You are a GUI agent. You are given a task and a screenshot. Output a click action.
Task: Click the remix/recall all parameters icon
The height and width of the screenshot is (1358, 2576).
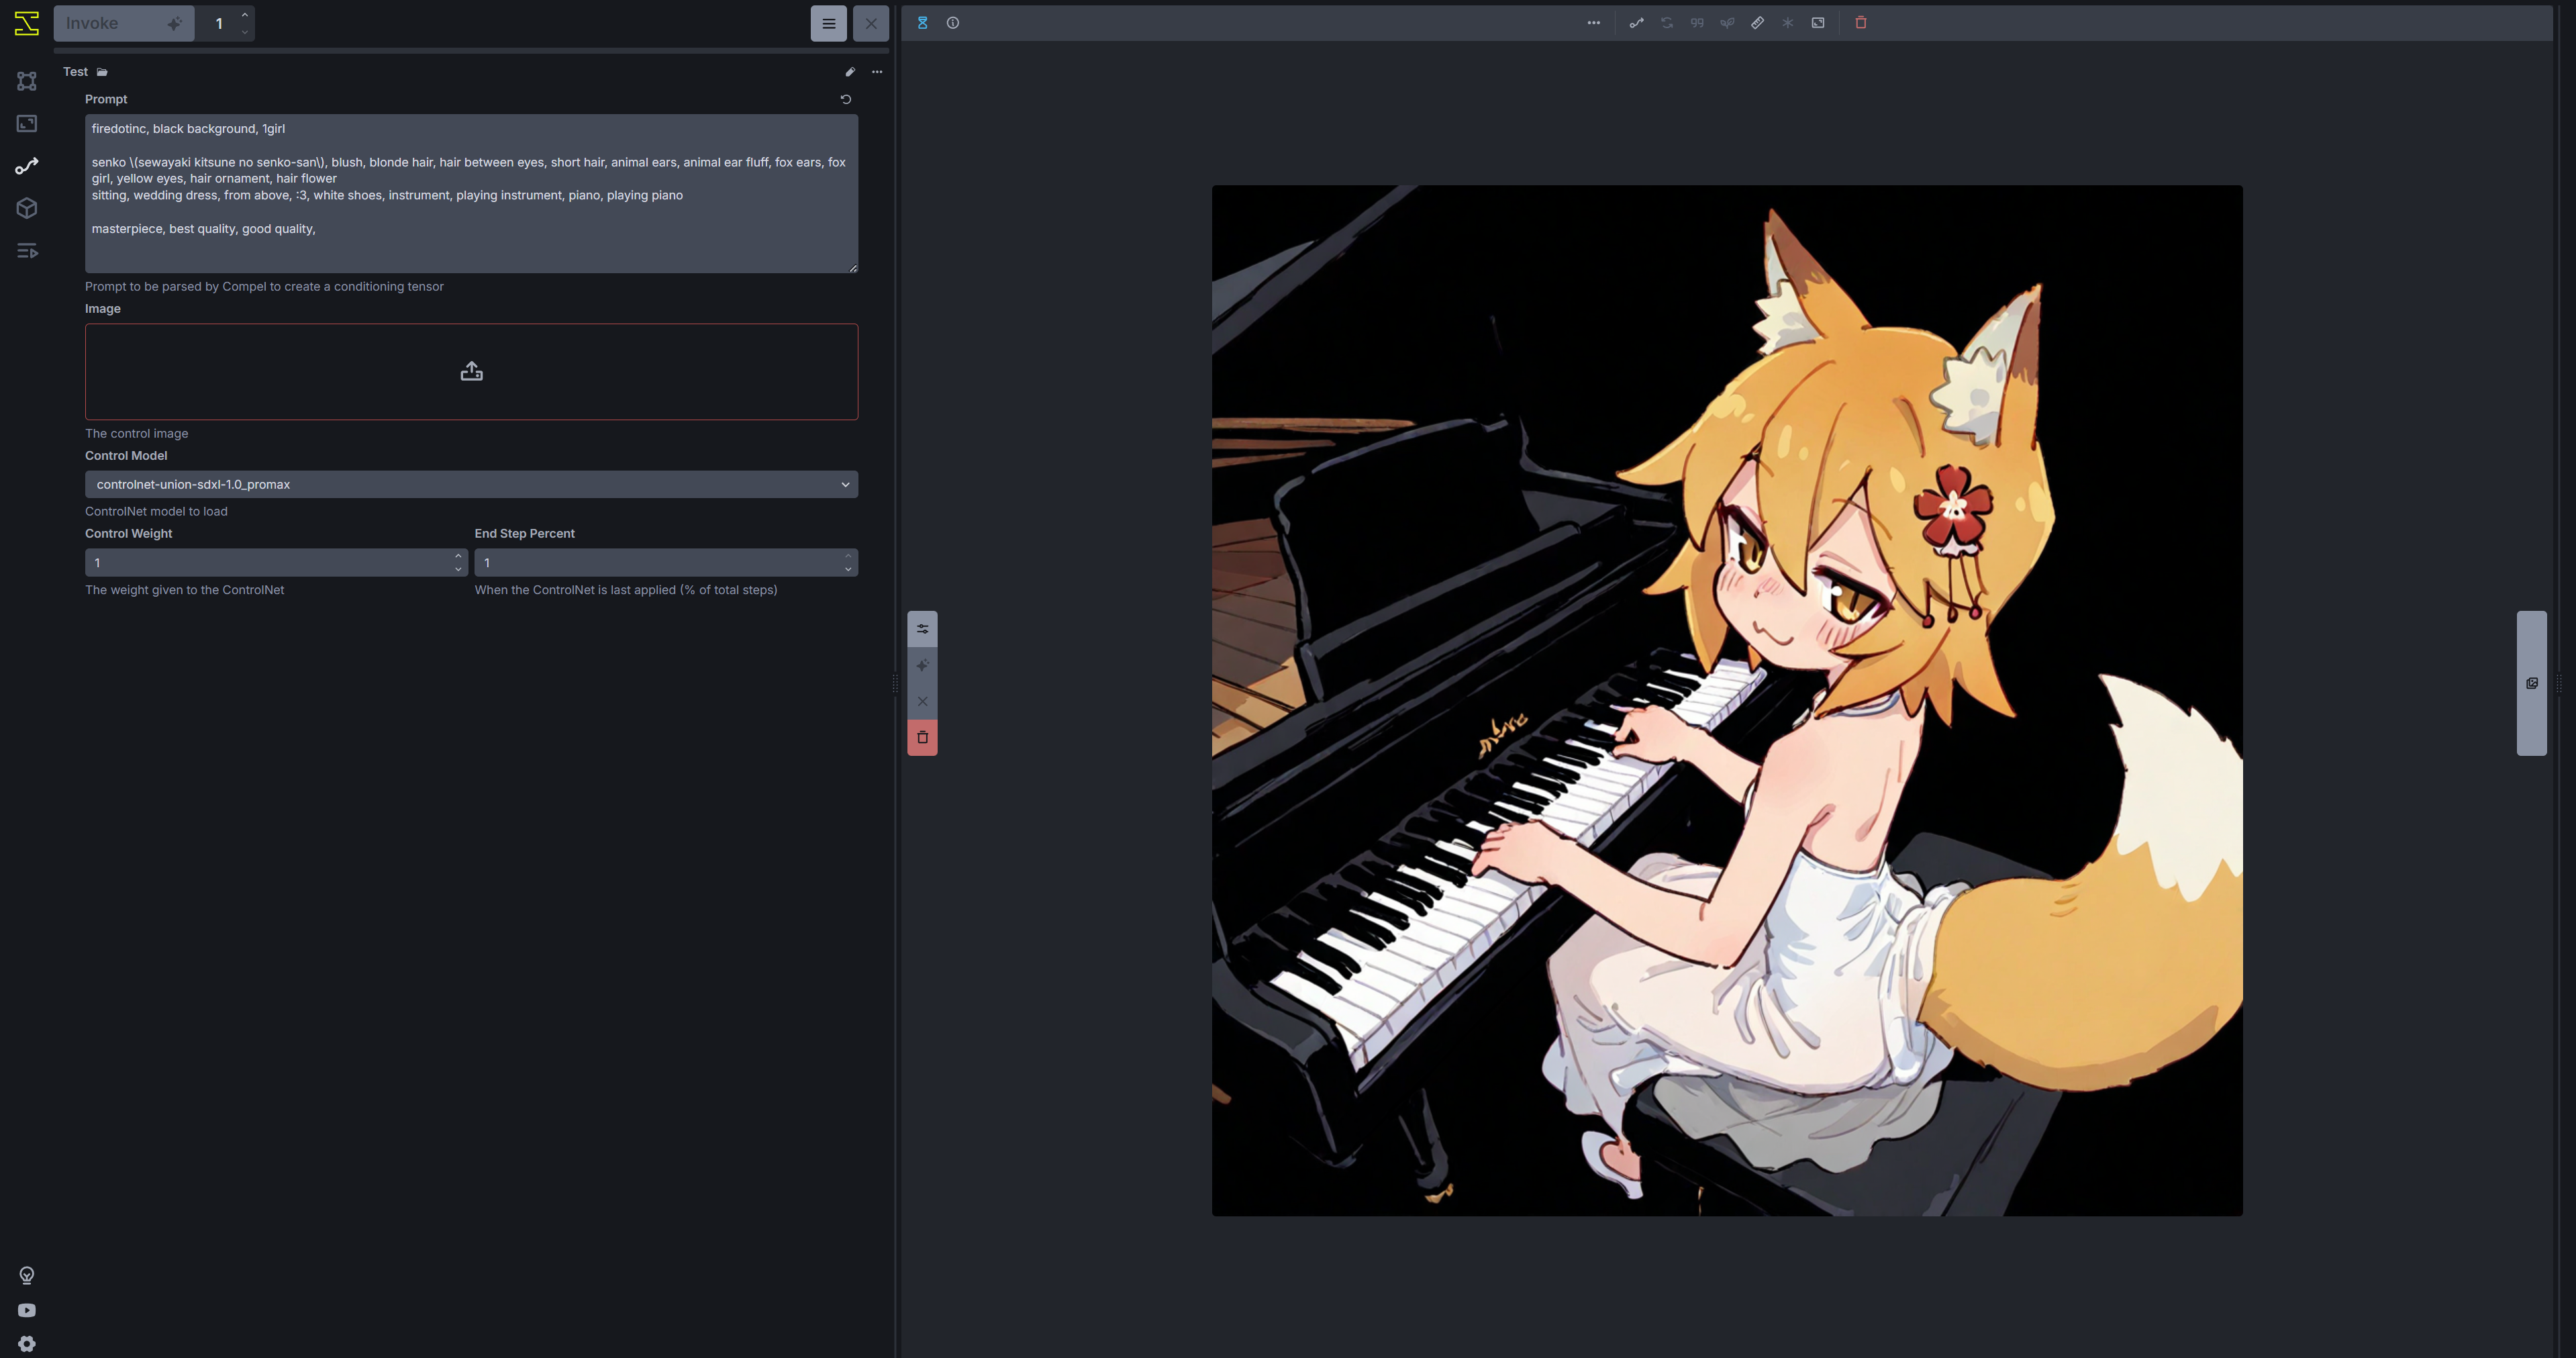[x=1667, y=23]
